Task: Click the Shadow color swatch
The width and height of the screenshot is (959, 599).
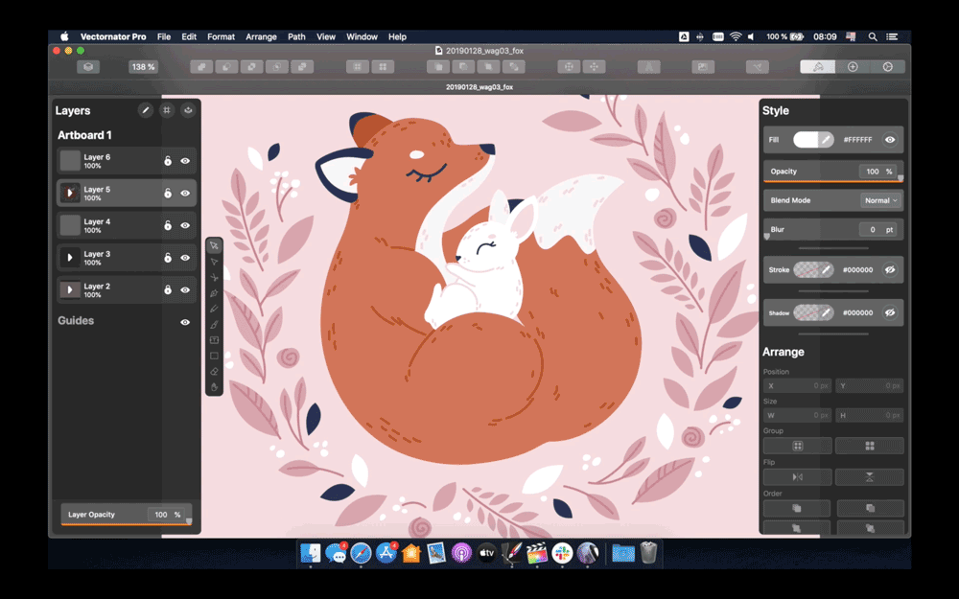Action: pyautogui.click(x=807, y=312)
